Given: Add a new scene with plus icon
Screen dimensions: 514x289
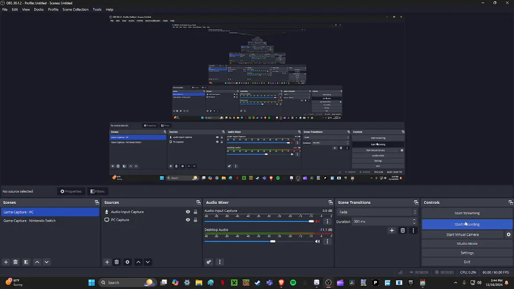Looking at the screenshot, I should (x=6, y=262).
